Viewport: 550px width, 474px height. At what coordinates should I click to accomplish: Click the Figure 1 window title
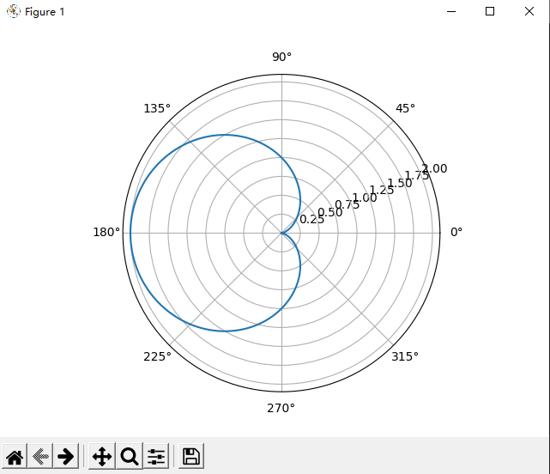click(x=45, y=12)
